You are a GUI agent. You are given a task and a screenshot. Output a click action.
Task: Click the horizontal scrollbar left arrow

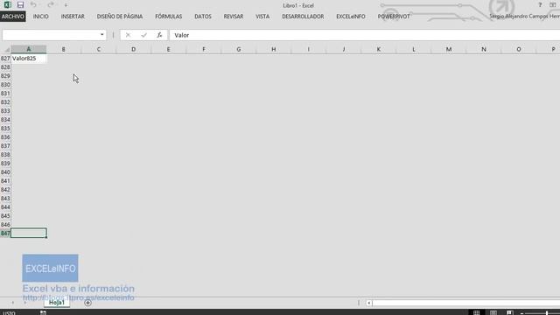coord(368,303)
